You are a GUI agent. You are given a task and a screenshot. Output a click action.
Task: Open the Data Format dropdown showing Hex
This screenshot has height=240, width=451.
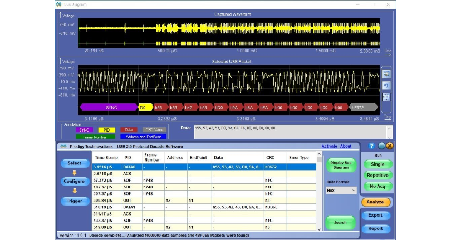[x=341, y=191]
